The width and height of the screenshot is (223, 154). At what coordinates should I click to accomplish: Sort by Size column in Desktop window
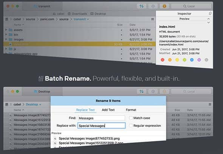click(177, 110)
